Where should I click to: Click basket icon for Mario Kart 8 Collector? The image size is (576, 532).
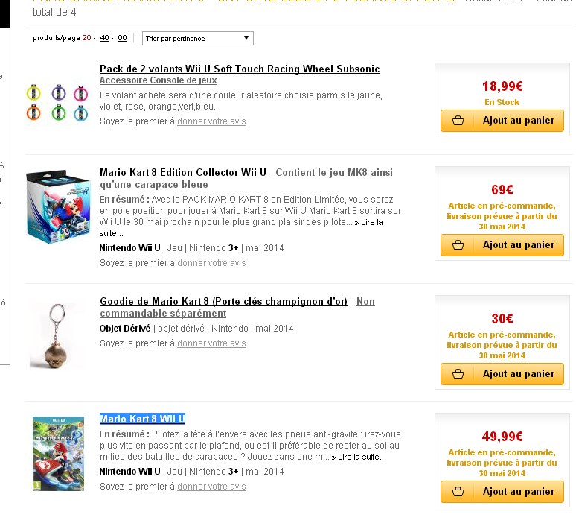[458, 245]
